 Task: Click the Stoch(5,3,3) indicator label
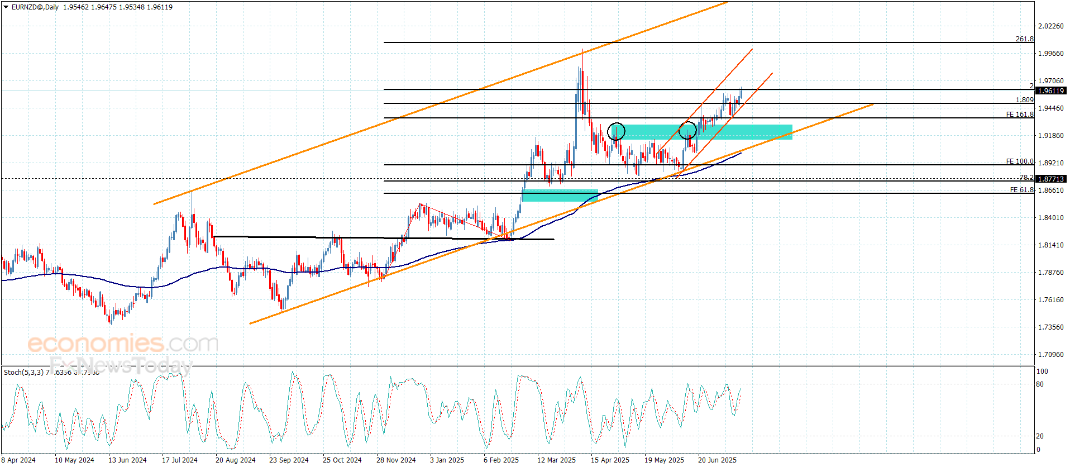pos(23,372)
